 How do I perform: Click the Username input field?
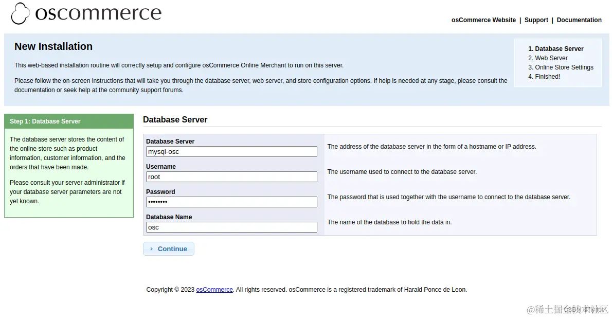pos(231,177)
